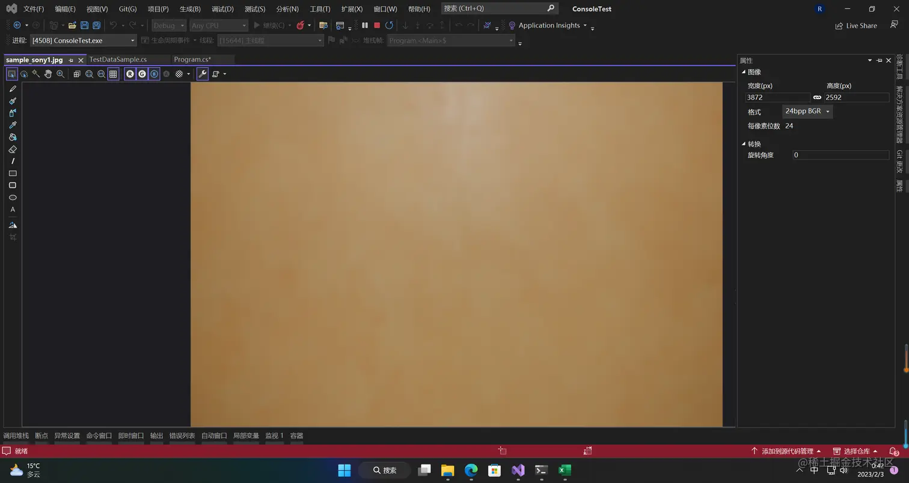The image size is (909, 483).
Task: Select the Magic wand selection tool
Action: click(x=36, y=73)
